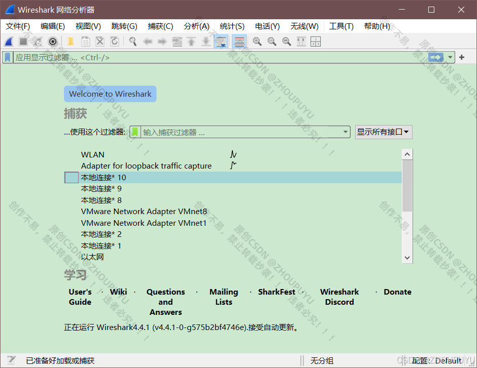Go back in packet history arrow

point(148,42)
